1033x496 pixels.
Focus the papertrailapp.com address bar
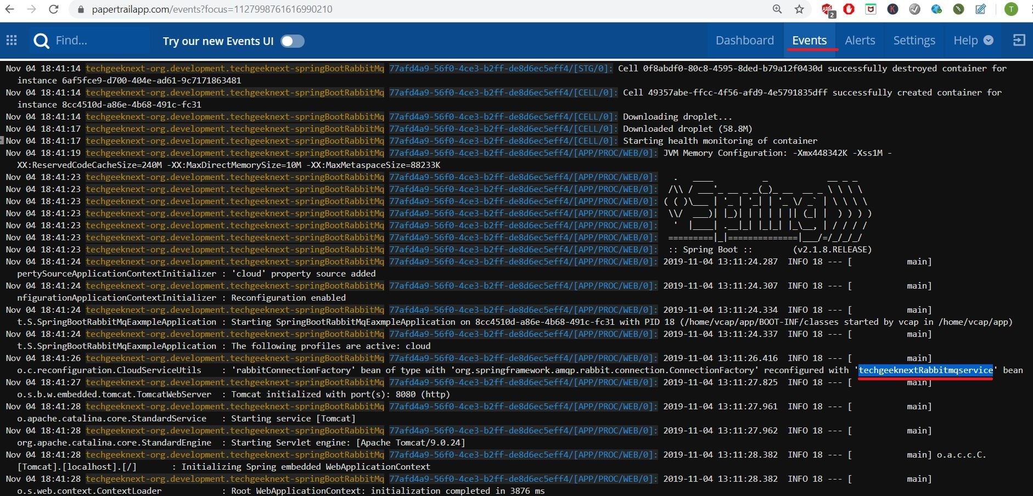[423, 9]
